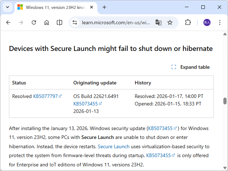The width and height of the screenshot is (228, 171).
Task: Select the Windows 11 23H2 tab
Action: coord(53,7)
